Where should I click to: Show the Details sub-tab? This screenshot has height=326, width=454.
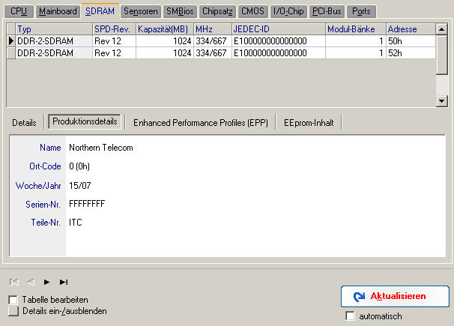[x=24, y=123]
